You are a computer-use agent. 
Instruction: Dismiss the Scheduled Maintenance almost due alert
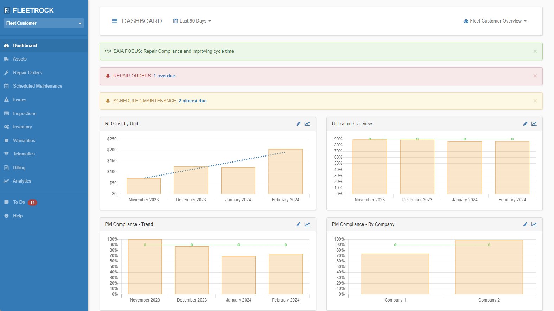(x=535, y=101)
